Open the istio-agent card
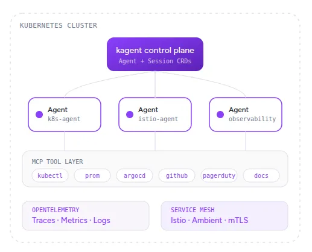The image size is (312, 252). point(155,115)
